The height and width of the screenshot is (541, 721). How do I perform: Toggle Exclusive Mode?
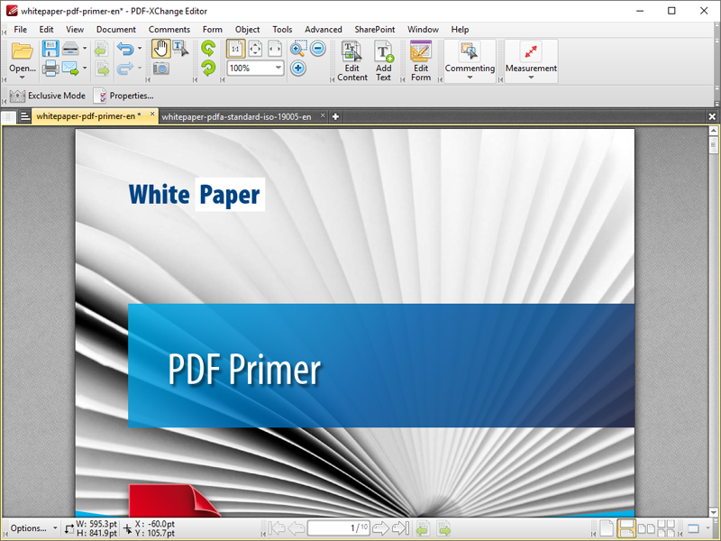(x=48, y=96)
